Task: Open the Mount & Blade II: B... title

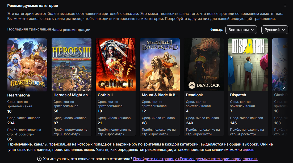Action: point(160,95)
